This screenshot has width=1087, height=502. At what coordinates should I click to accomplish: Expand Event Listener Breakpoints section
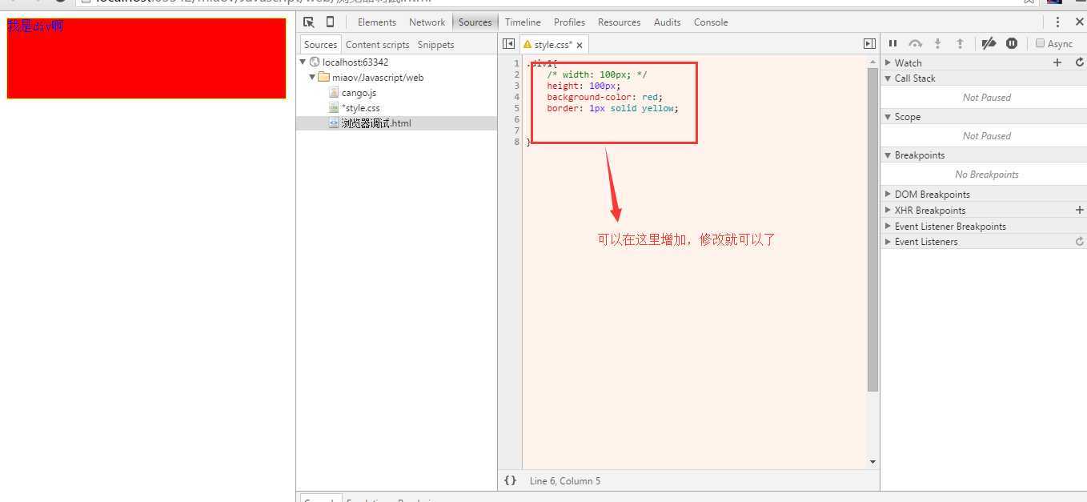tap(888, 226)
